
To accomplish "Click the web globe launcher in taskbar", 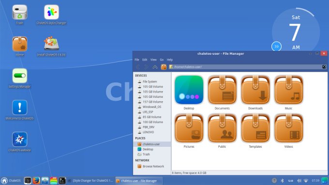I will (x=45, y=181).
